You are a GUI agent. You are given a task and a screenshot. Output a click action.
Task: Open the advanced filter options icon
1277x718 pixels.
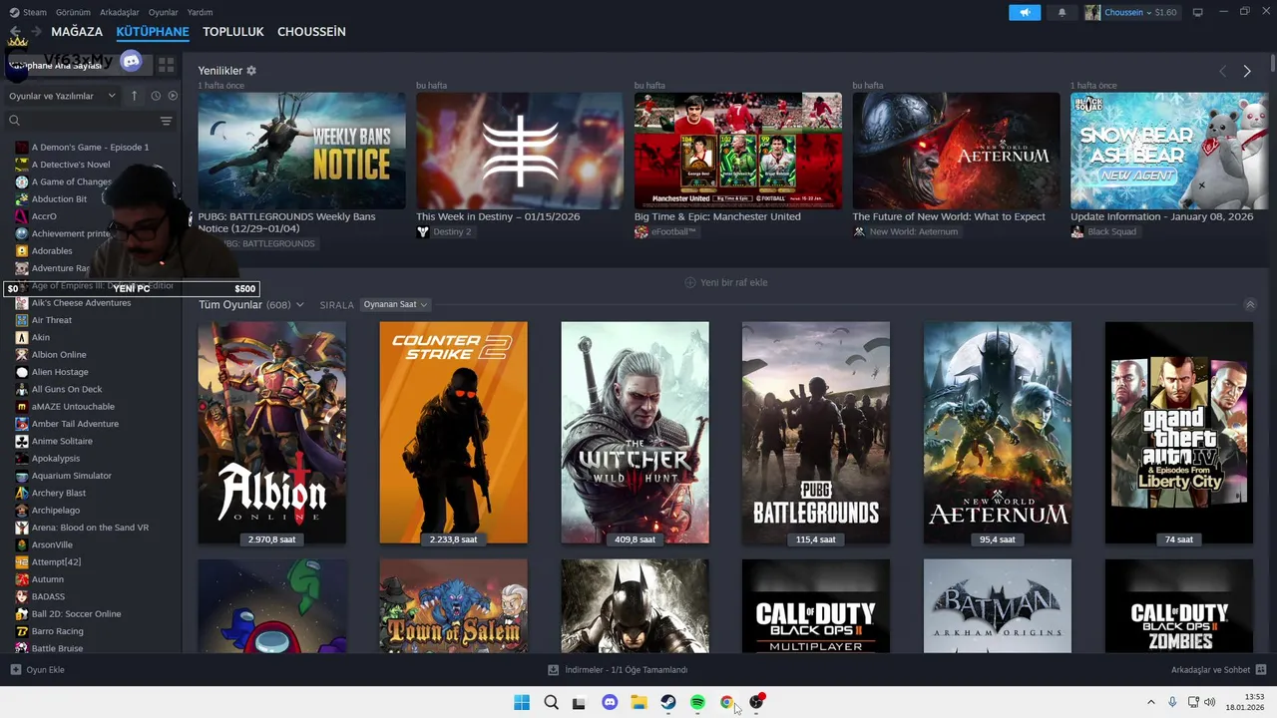pyautogui.click(x=167, y=121)
